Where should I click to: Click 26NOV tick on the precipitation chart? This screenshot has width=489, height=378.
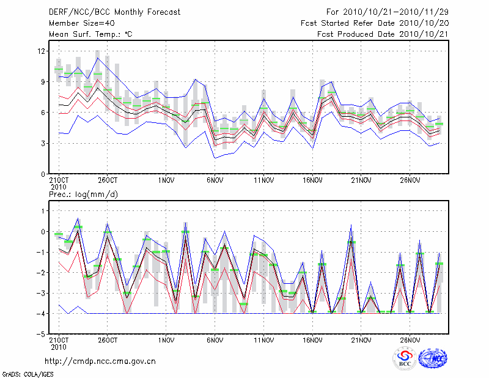pyautogui.click(x=410, y=340)
